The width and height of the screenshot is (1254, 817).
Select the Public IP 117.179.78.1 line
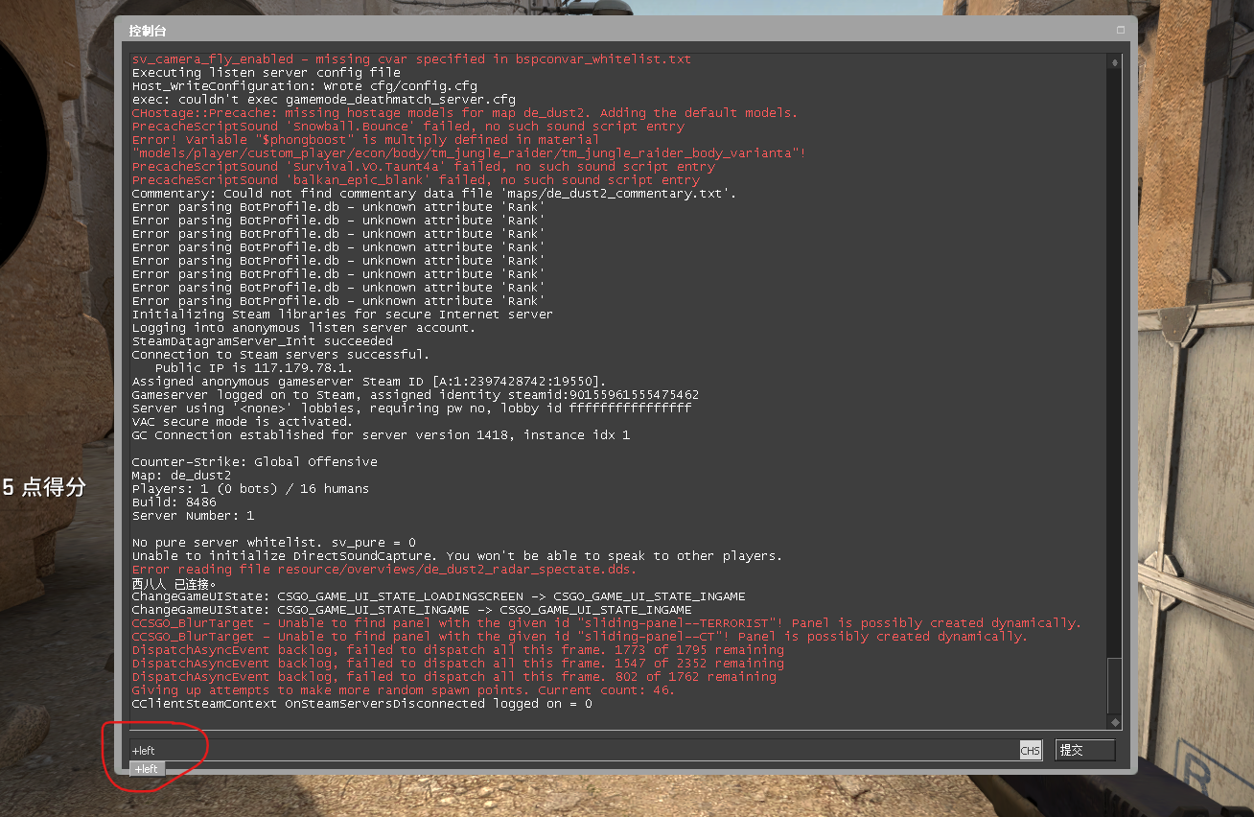click(254, 368)
